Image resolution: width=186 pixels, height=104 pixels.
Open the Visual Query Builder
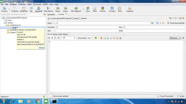[176, 23]
